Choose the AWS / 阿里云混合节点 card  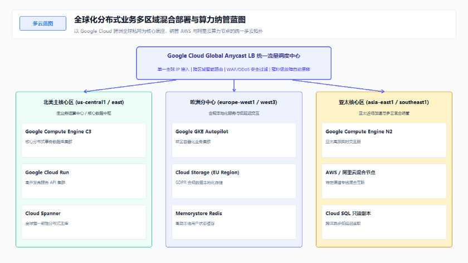pyautogui.click(x=384, y=181)
